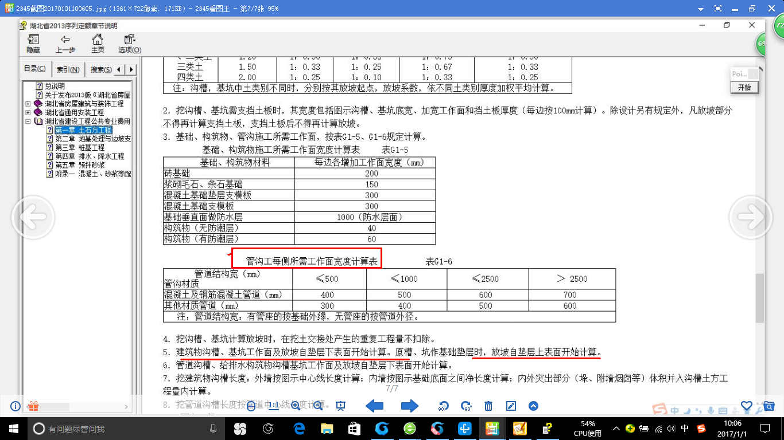Image resolution: width=784 pixels, height=440 pixels.
Task: Show hidden system tray icons
Action: pyautogui.click(x=617, y=428)
